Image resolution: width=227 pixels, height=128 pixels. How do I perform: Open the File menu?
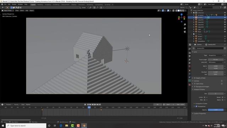tap(5, 4)
